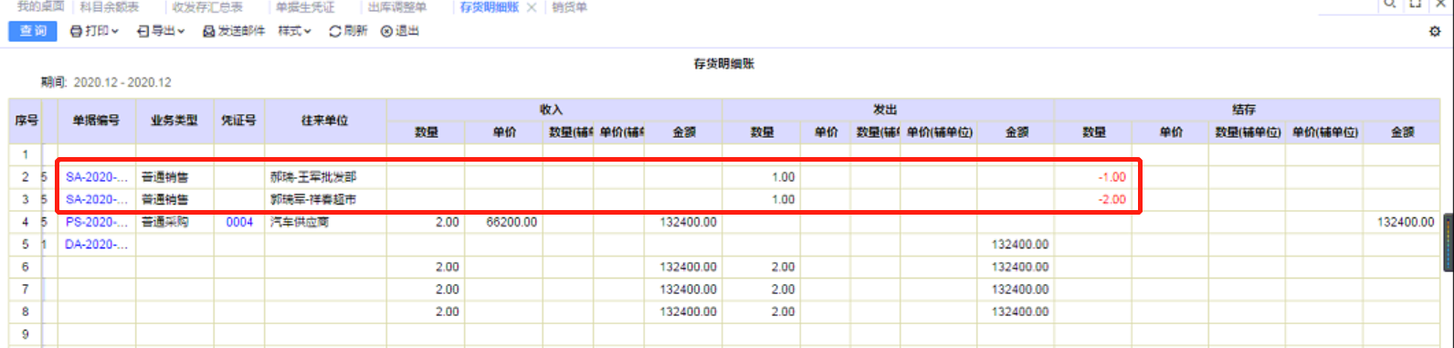Select row number 1
Viewport: 1454px width, 348px height.
[x=26, y=154]
